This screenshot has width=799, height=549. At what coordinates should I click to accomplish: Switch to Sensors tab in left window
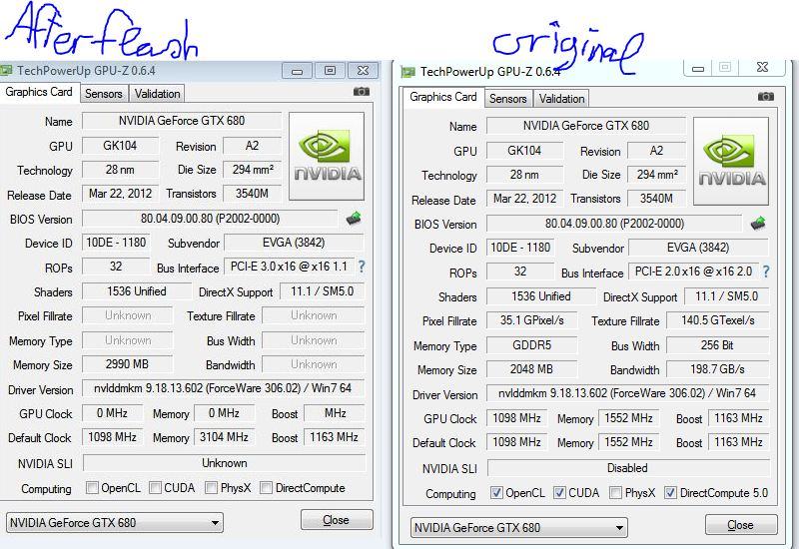(104, 94)
